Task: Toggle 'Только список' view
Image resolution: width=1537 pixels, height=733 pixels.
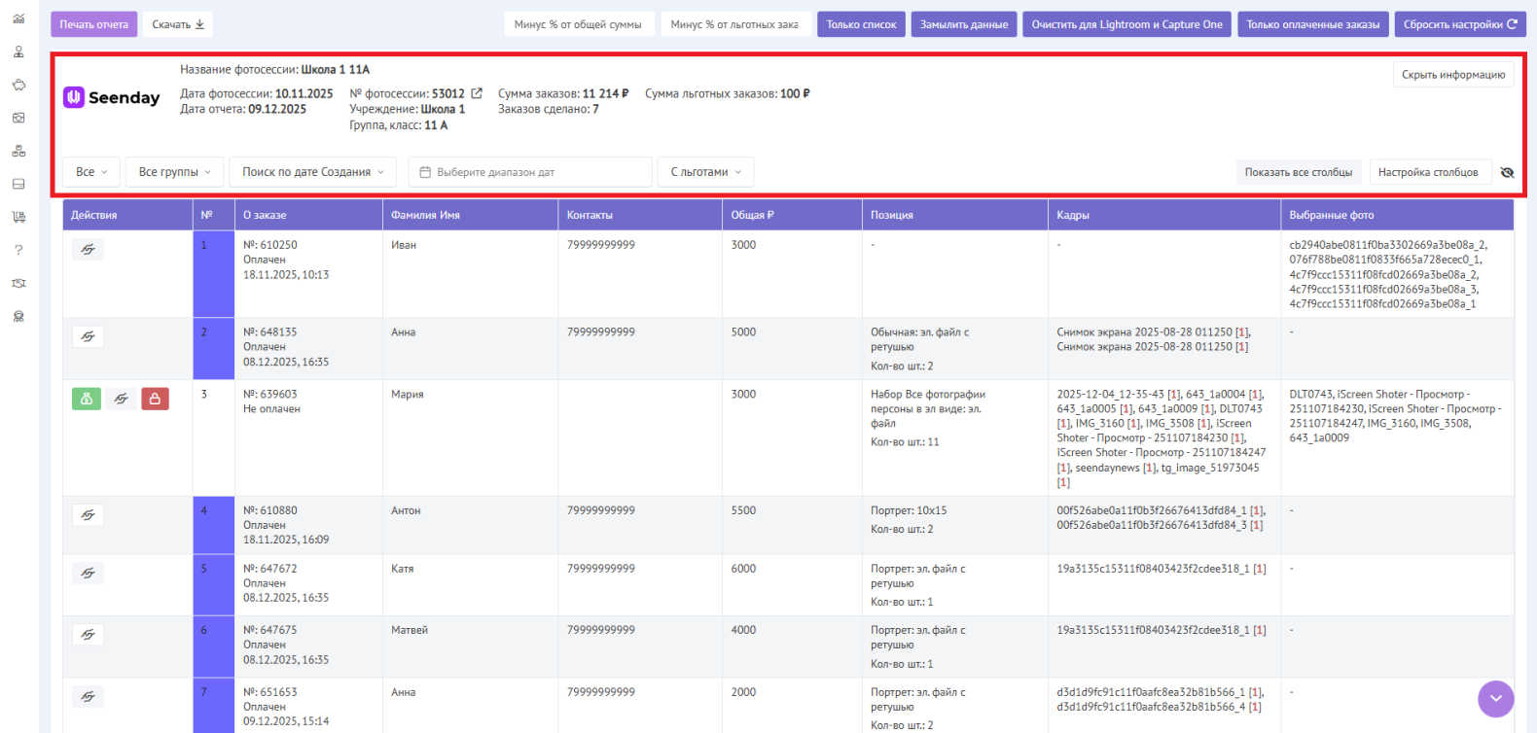Action: click(861, 24)
